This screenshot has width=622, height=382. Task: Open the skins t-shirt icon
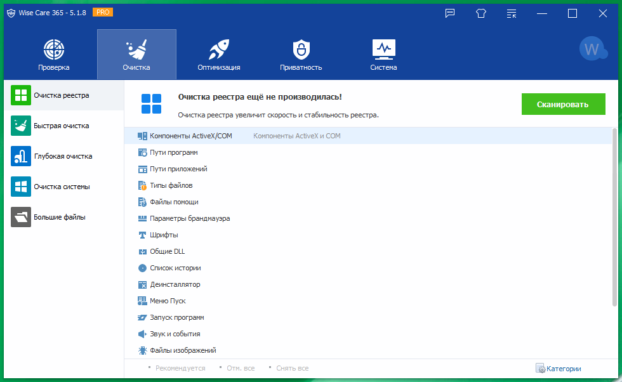click(480, 13)
